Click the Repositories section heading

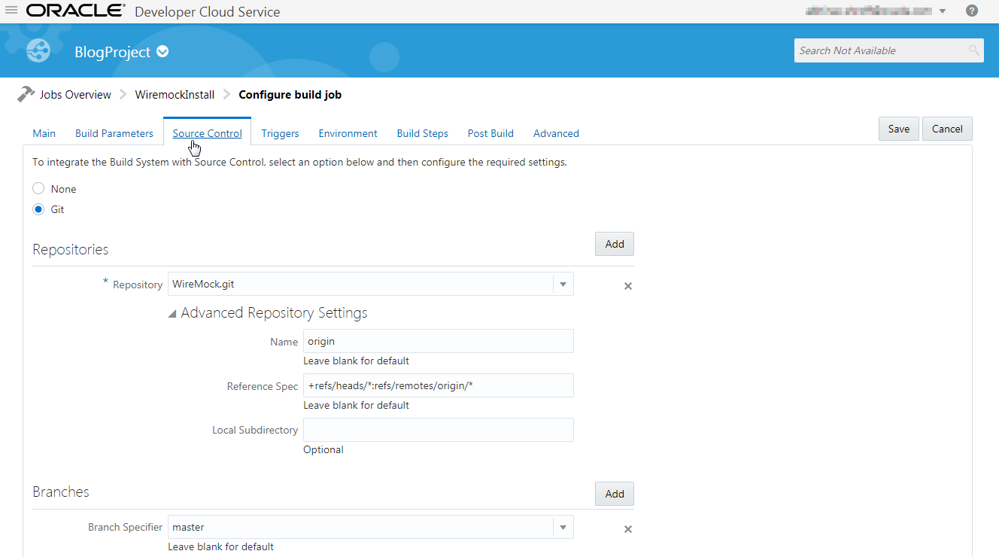pyautogui.click(x=71, y=249)
